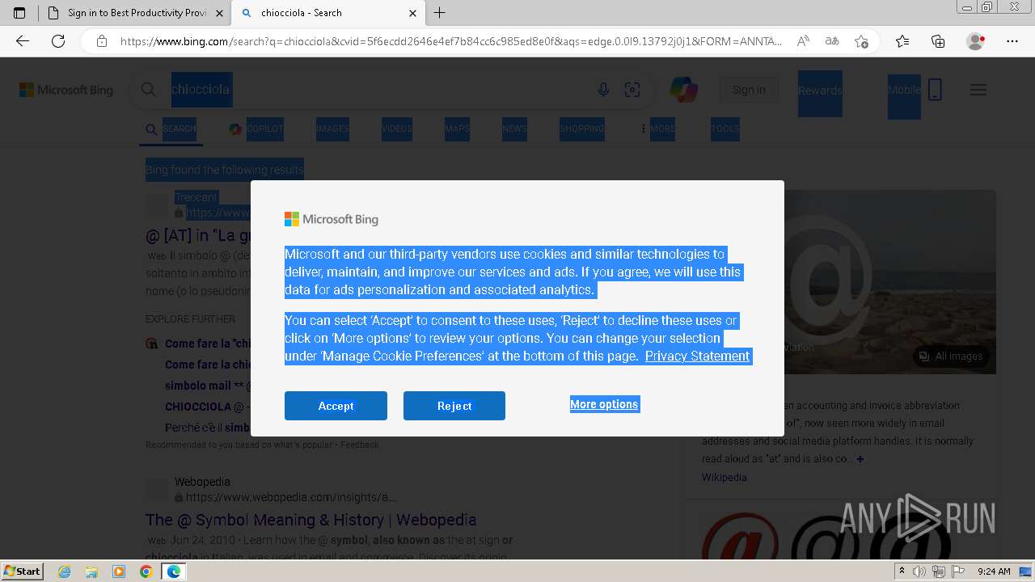
Task: Open the taskbar clock 9:24 AM
Action: (x=994, y=571)
